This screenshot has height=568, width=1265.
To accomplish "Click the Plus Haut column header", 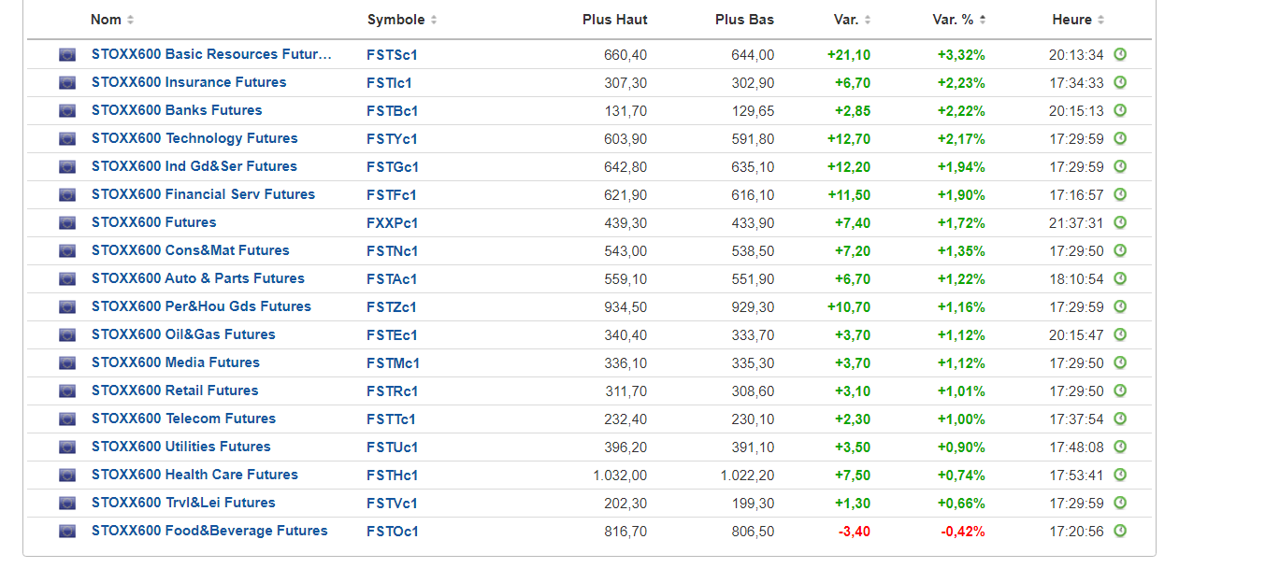I will [x=614, y=20].
